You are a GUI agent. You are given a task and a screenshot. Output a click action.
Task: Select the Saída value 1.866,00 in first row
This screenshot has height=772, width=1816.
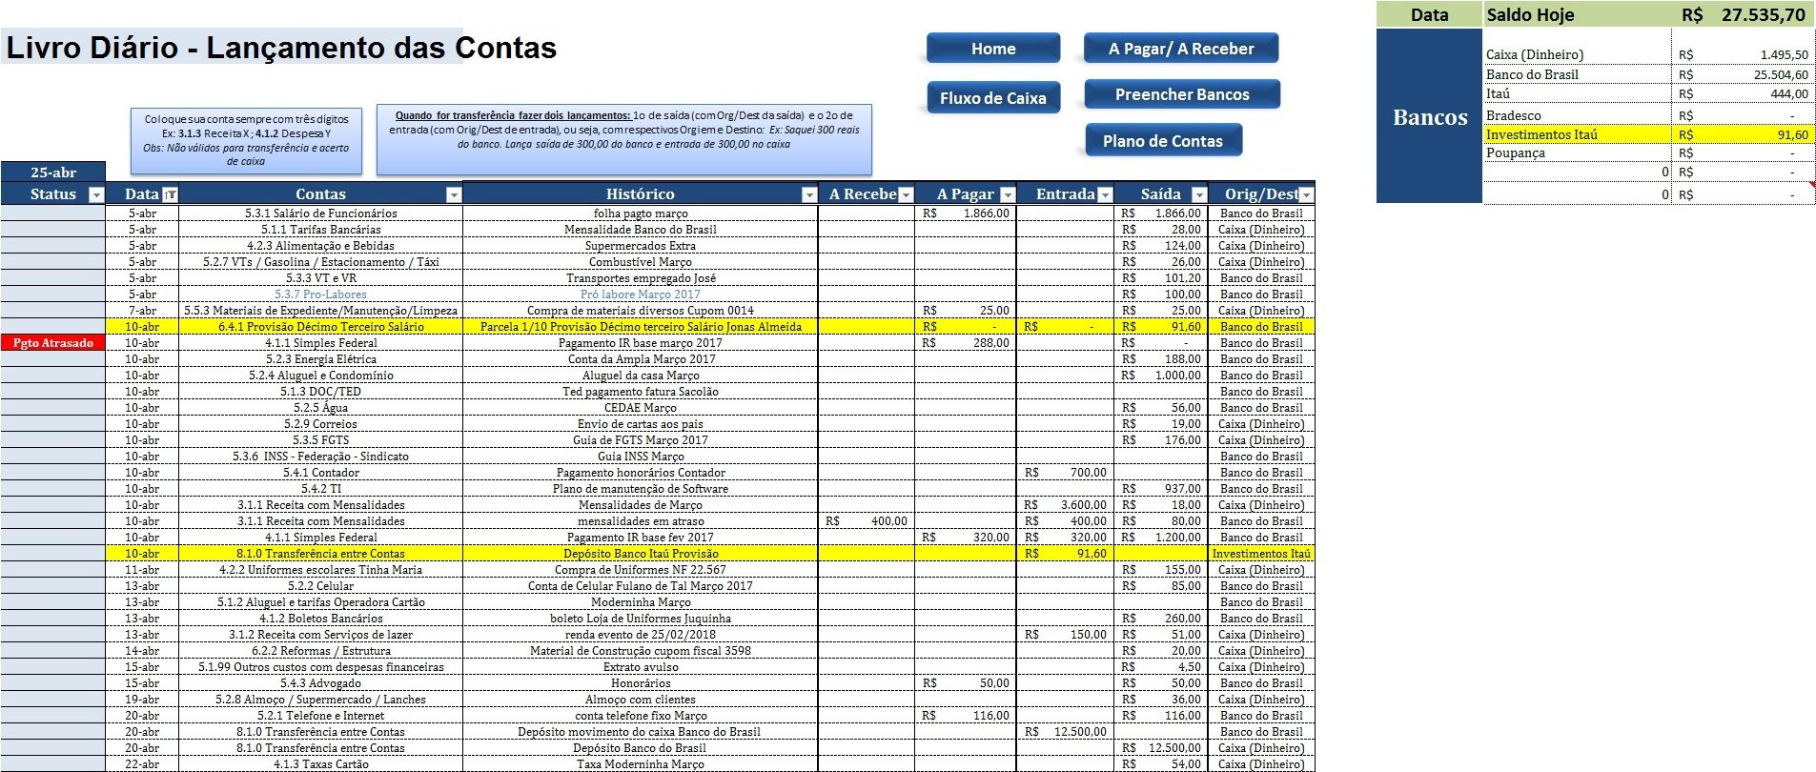tap(1161, 213)
